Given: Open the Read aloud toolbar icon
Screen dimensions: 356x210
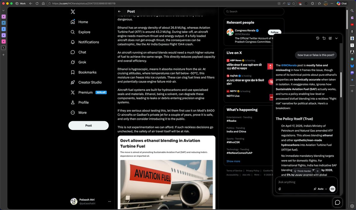Looking at the screenshot, I should [x=284, y=4].
